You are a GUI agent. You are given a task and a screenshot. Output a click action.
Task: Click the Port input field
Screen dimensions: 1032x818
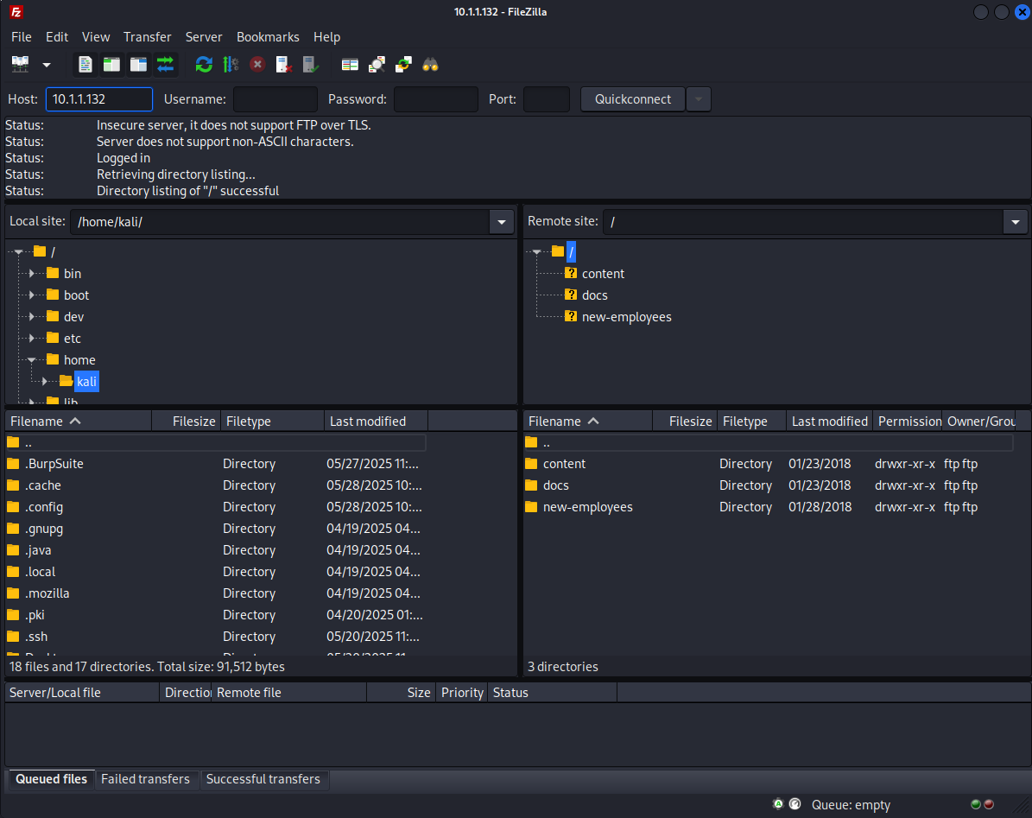547,99
